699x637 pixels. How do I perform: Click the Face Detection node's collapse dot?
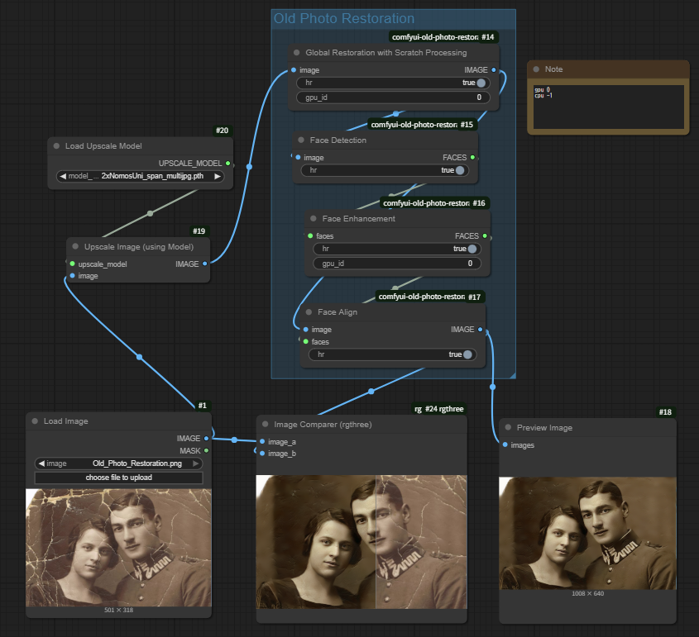point(301,140)
